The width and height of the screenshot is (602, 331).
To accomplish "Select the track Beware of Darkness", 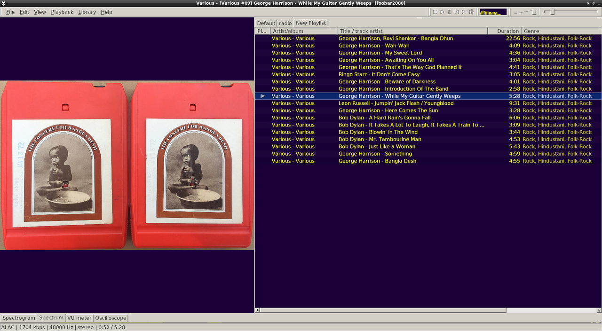I will [428, 82].
